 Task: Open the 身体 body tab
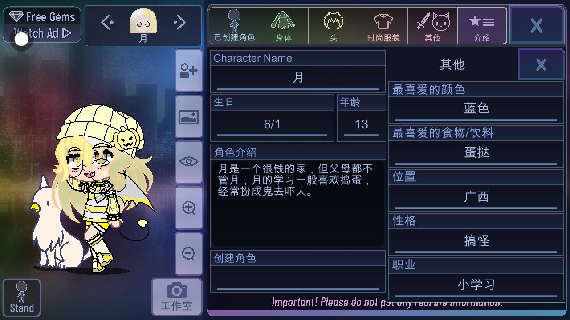pos(284,26)
